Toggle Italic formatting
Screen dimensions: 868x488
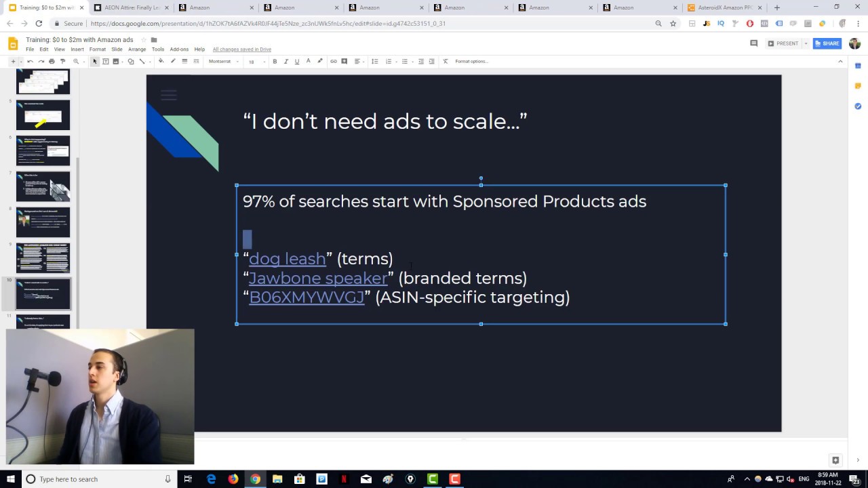[285, 61]
